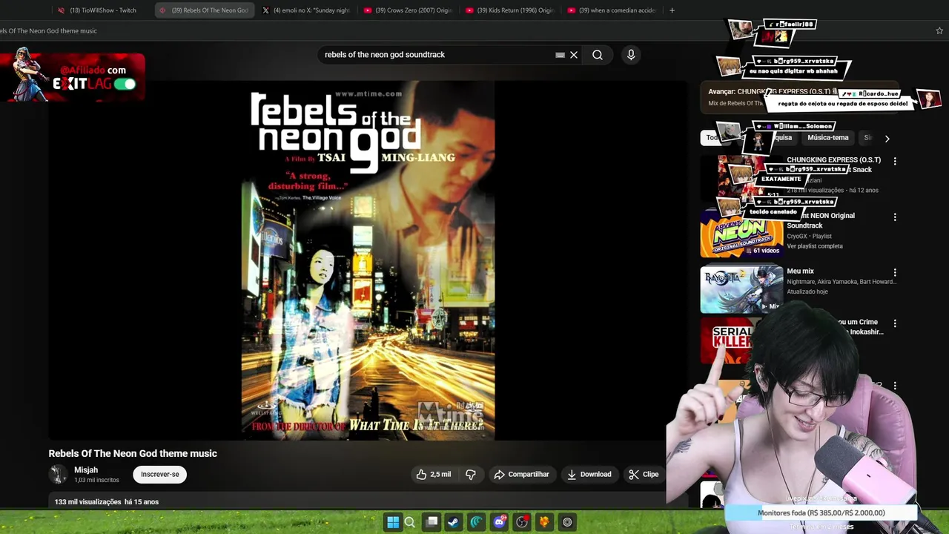949x534 pixels.
Task: Open Misjah channel avatar
Action: [59, 475]
